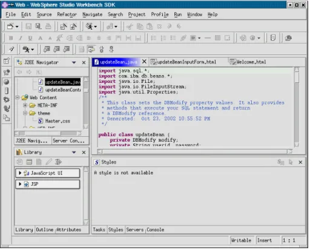This screenshot has width=310, height=250.
Task: Click the Bold formatting icon
Action: point(11,38)
